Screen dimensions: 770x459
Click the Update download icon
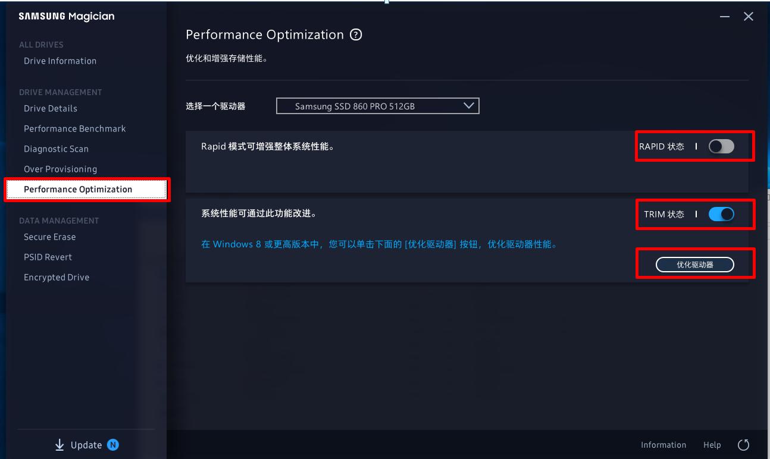(x=59, y=445)
